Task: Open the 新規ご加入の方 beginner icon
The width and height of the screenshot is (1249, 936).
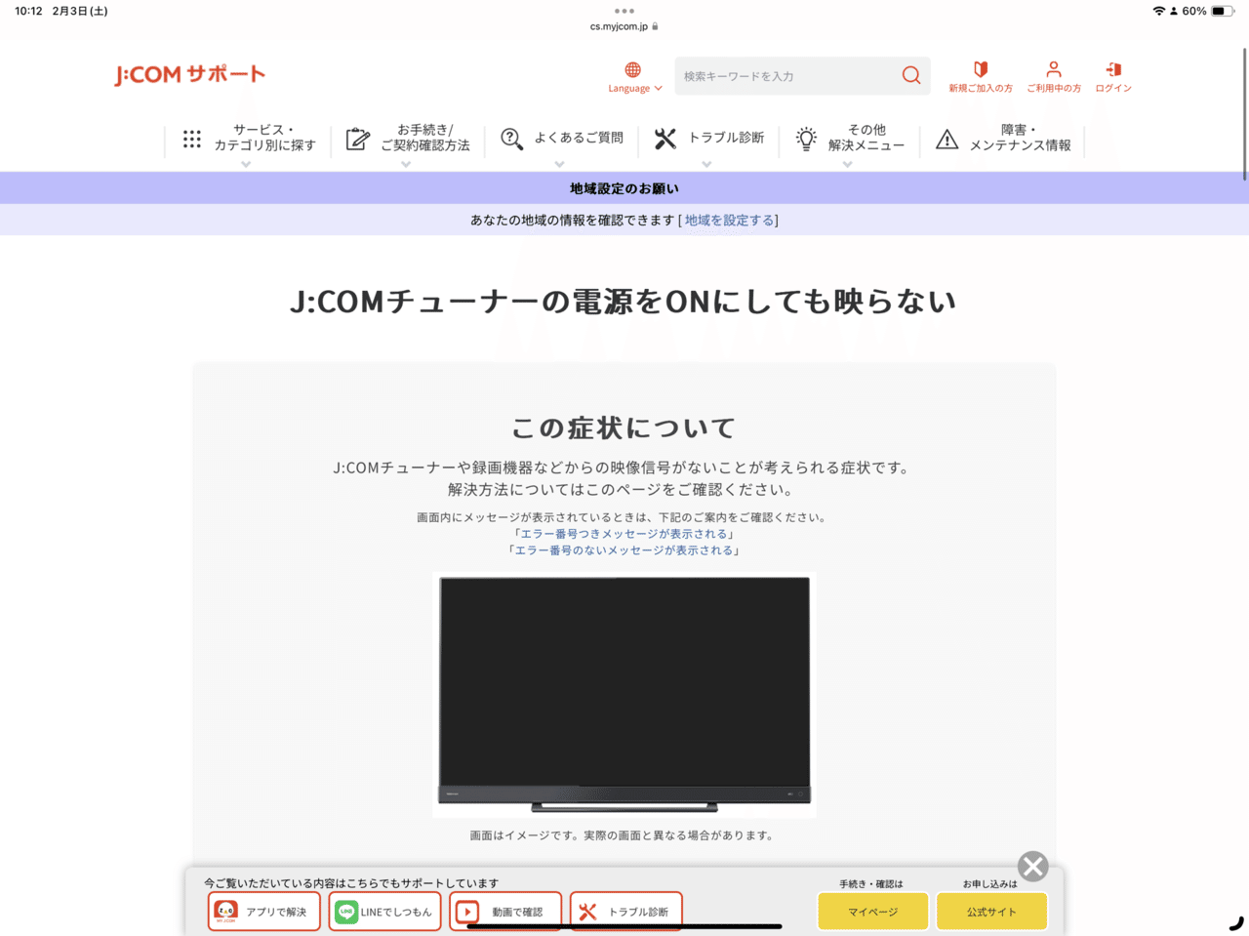Action: tap(981, 69)
